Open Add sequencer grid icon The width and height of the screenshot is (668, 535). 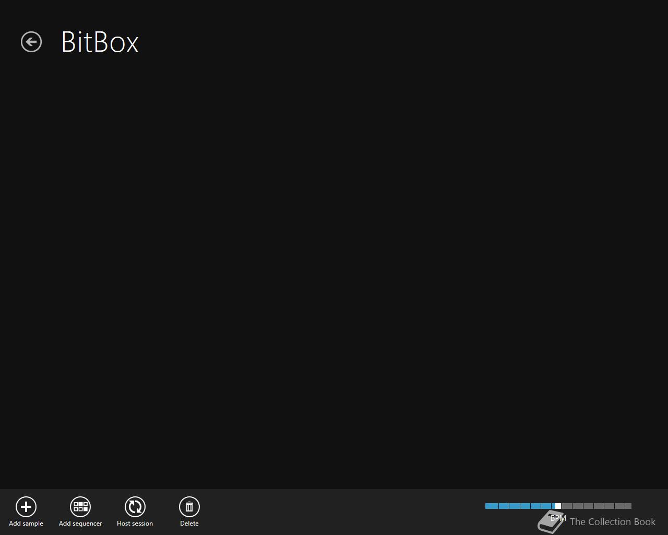80,507
